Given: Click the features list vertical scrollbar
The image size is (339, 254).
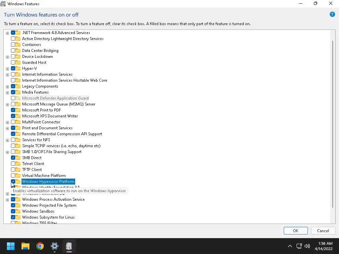Looking at the screenshot, I should (332, 124).
